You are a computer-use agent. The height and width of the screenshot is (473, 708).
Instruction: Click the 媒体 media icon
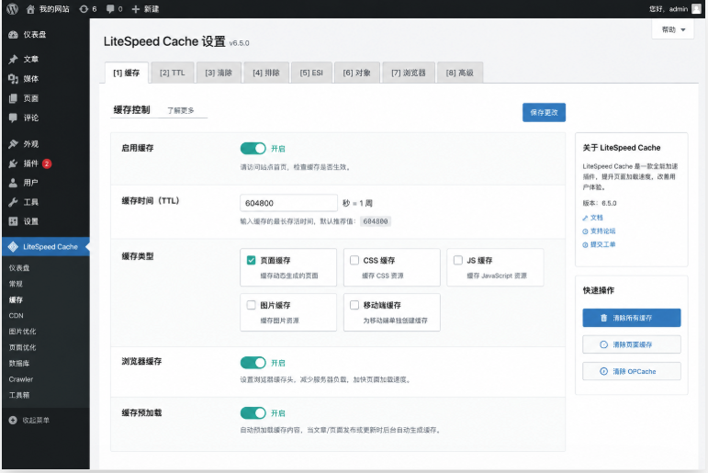[x=13, y=79]
